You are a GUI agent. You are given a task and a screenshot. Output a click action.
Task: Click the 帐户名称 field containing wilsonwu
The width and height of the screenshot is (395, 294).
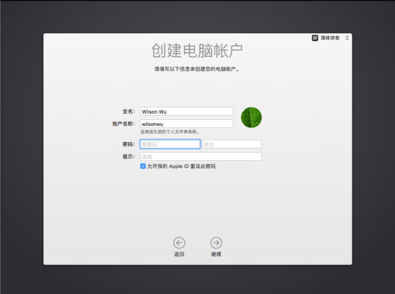pos(187,124)
